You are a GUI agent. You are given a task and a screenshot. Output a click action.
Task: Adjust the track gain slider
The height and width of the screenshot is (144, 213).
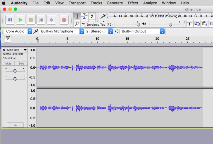click(15, 71)
